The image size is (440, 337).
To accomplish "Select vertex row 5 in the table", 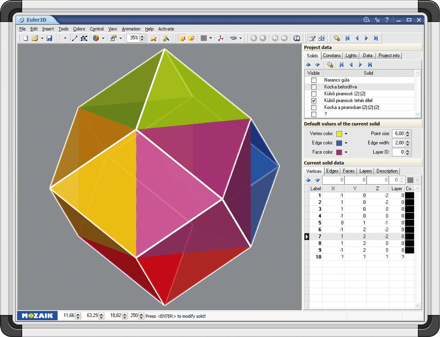I will coord(320,223).
